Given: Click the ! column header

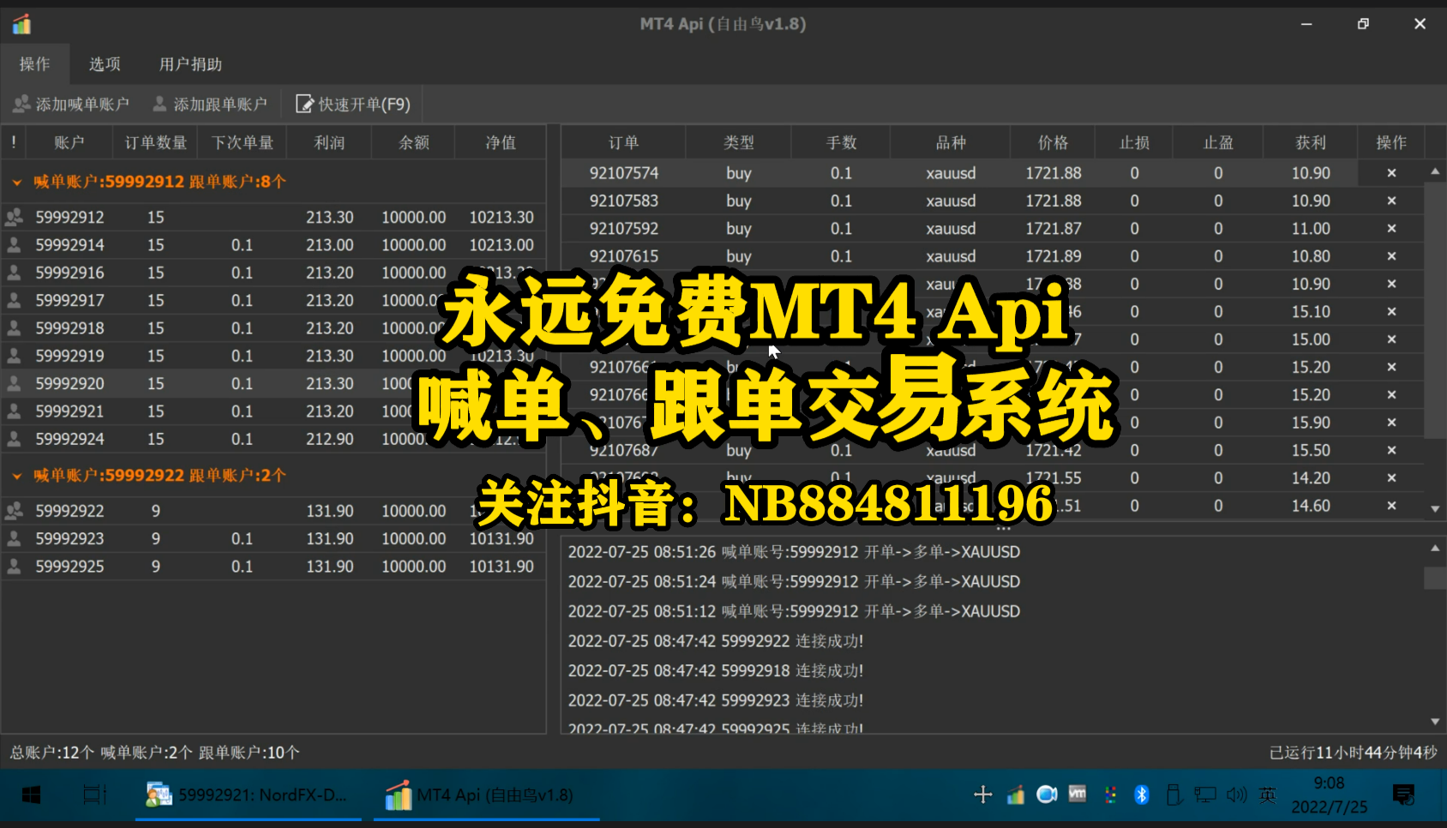Looking at the screenshot, I should (x=14, y=142).
